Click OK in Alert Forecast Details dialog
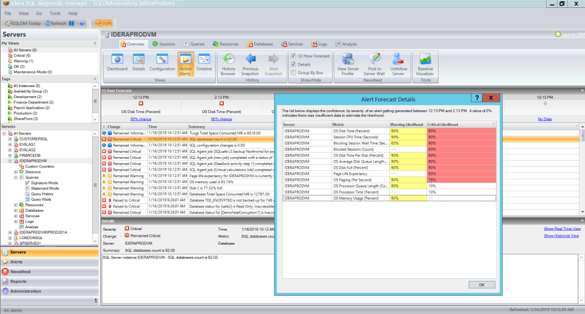Viewport: 585px width, 314px height. [481, 285]
